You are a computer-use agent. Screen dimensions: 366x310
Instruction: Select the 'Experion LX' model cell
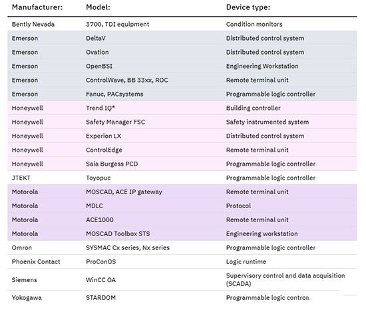point(104,136)
